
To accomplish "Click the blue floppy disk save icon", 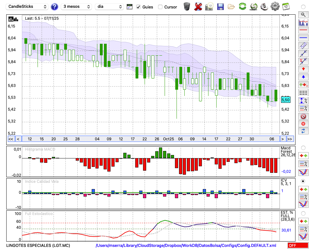I will 220,7.
